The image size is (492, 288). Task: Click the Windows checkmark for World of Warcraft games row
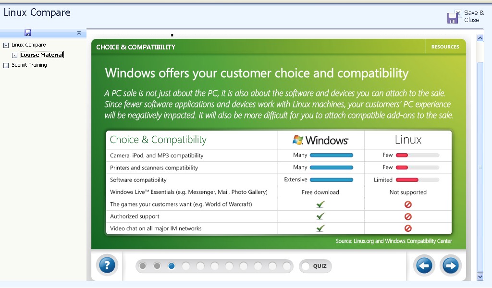(x=320, y=204)
